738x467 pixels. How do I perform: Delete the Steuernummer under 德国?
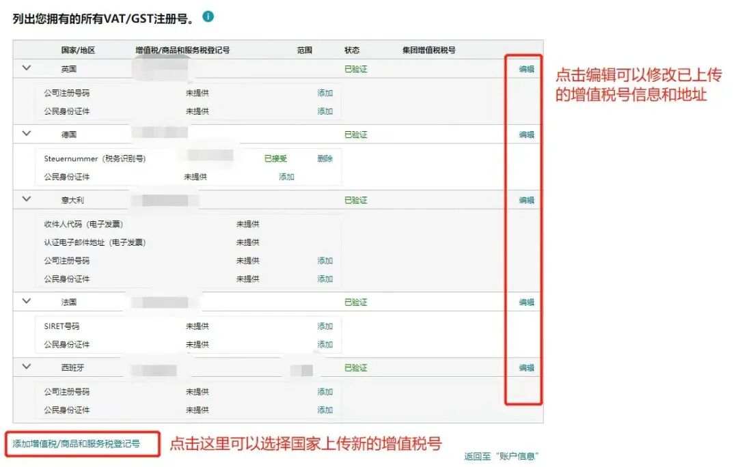[325, 157]
